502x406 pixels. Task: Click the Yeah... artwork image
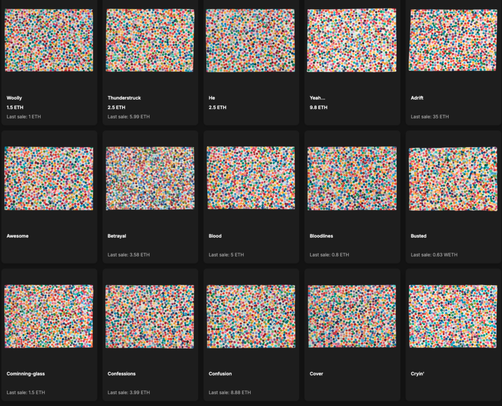coord(351,40)
